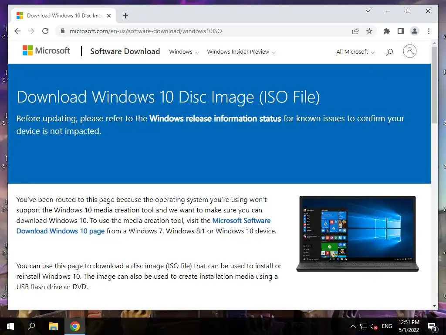Reload the current page
This screenshot has height=335, width=446.
coord(45,31)
